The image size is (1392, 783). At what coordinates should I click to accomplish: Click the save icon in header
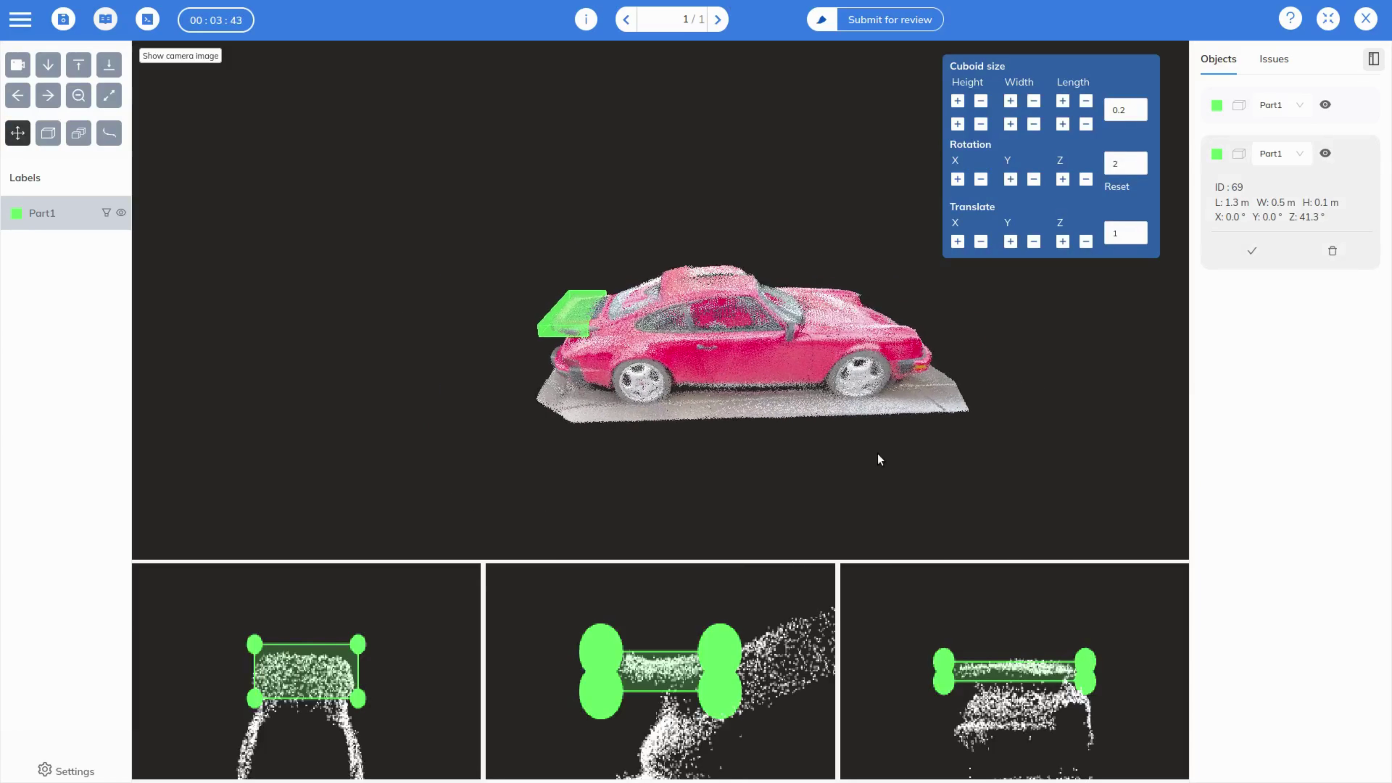point(63,20)
